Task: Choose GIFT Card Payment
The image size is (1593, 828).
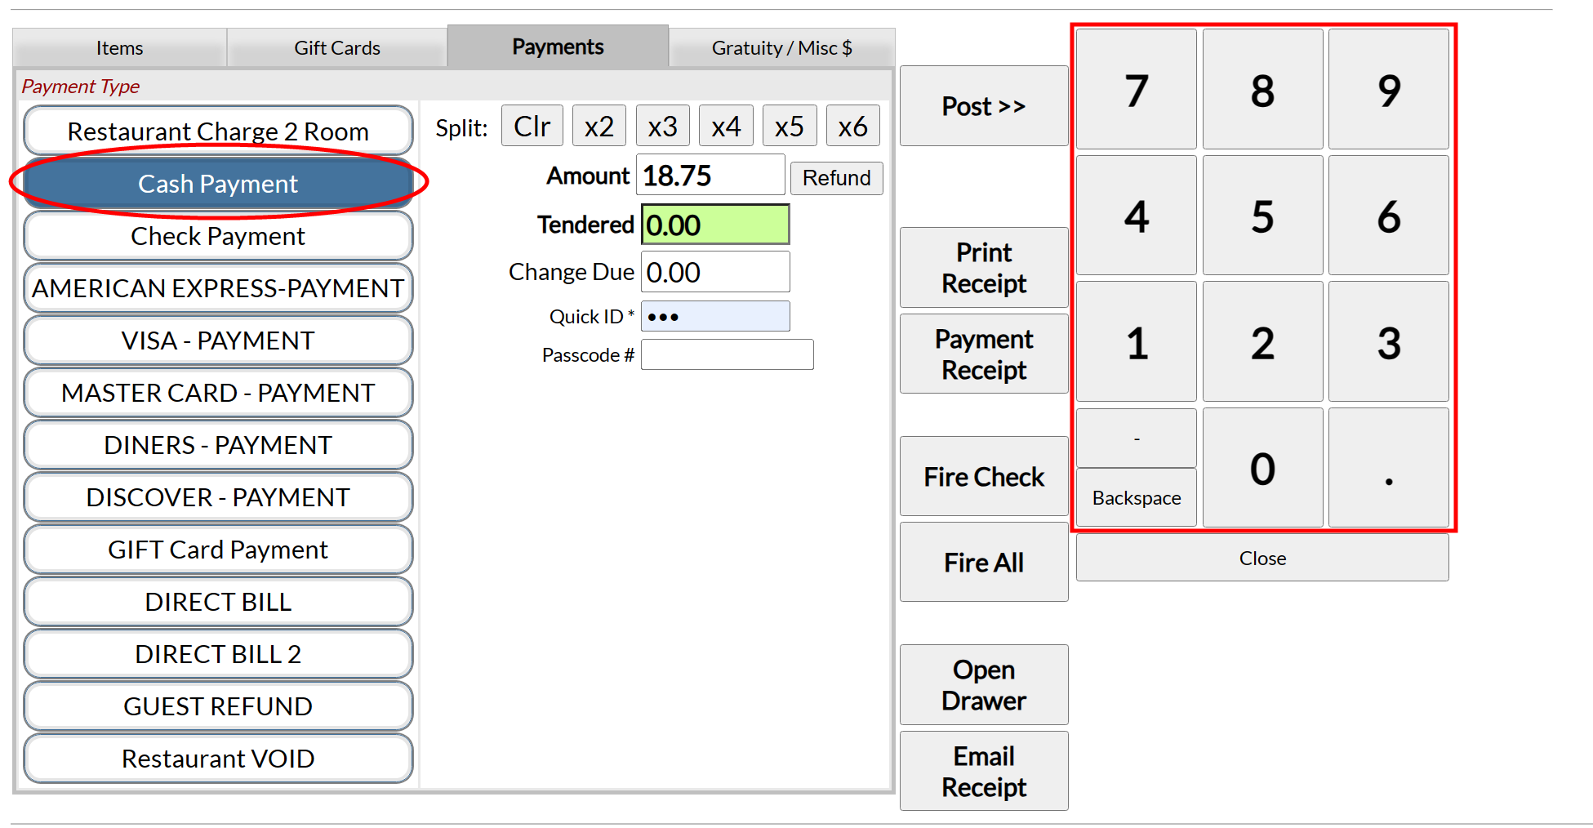Action: tap(218, 549)
